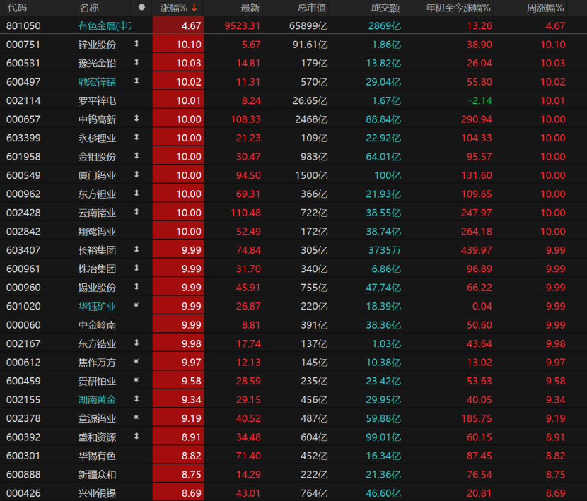Click the star marker icon beside 章源钨业

pos(136,418)
